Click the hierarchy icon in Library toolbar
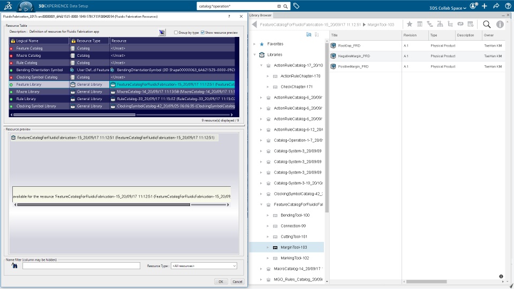514x289 pixels. [440, 24]
